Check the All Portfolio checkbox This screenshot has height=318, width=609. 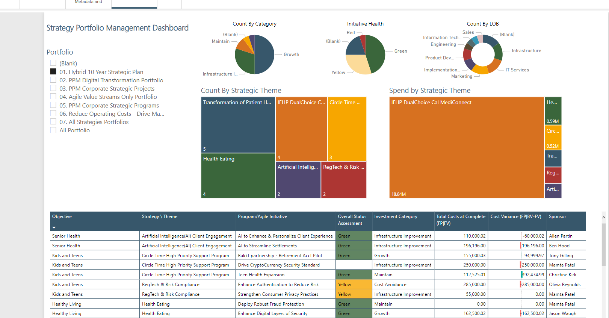click(x=53, y=130)
